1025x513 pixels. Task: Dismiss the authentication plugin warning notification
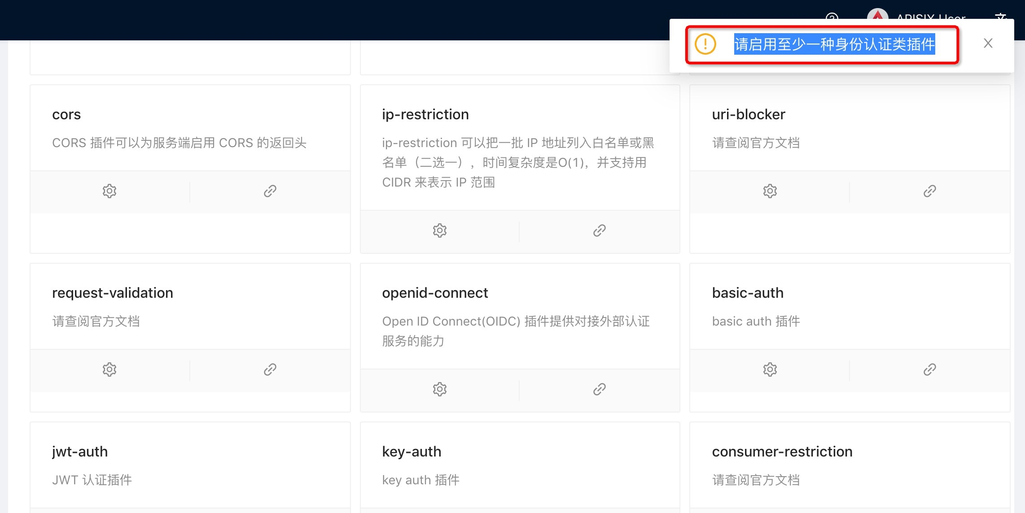pos(988,43)
